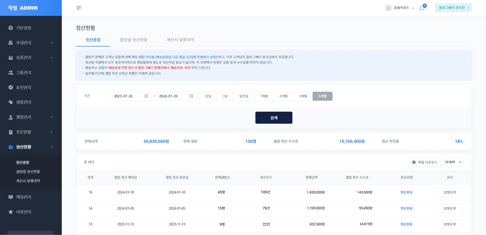Open 일별상세 for row 13
The width and height of the screenshot is (486, 235).
(450, 224)
